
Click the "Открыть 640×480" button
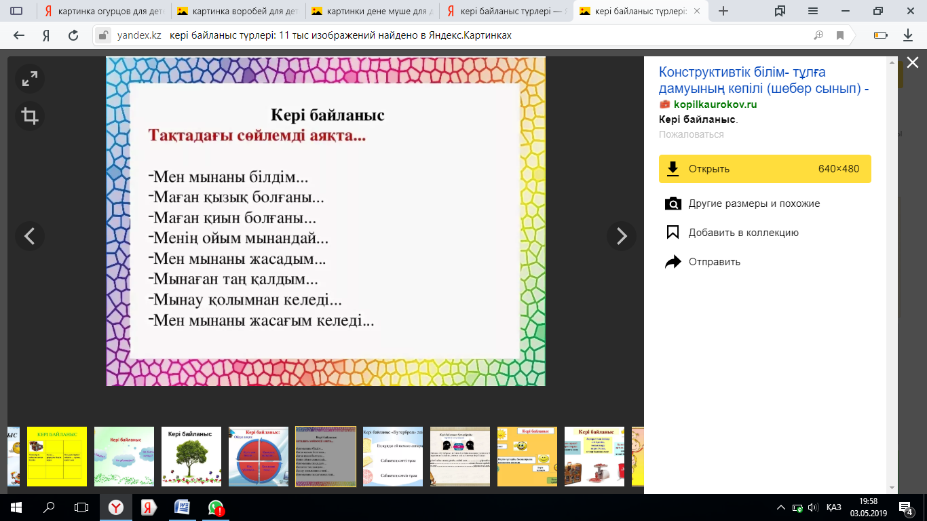point(765,168)
